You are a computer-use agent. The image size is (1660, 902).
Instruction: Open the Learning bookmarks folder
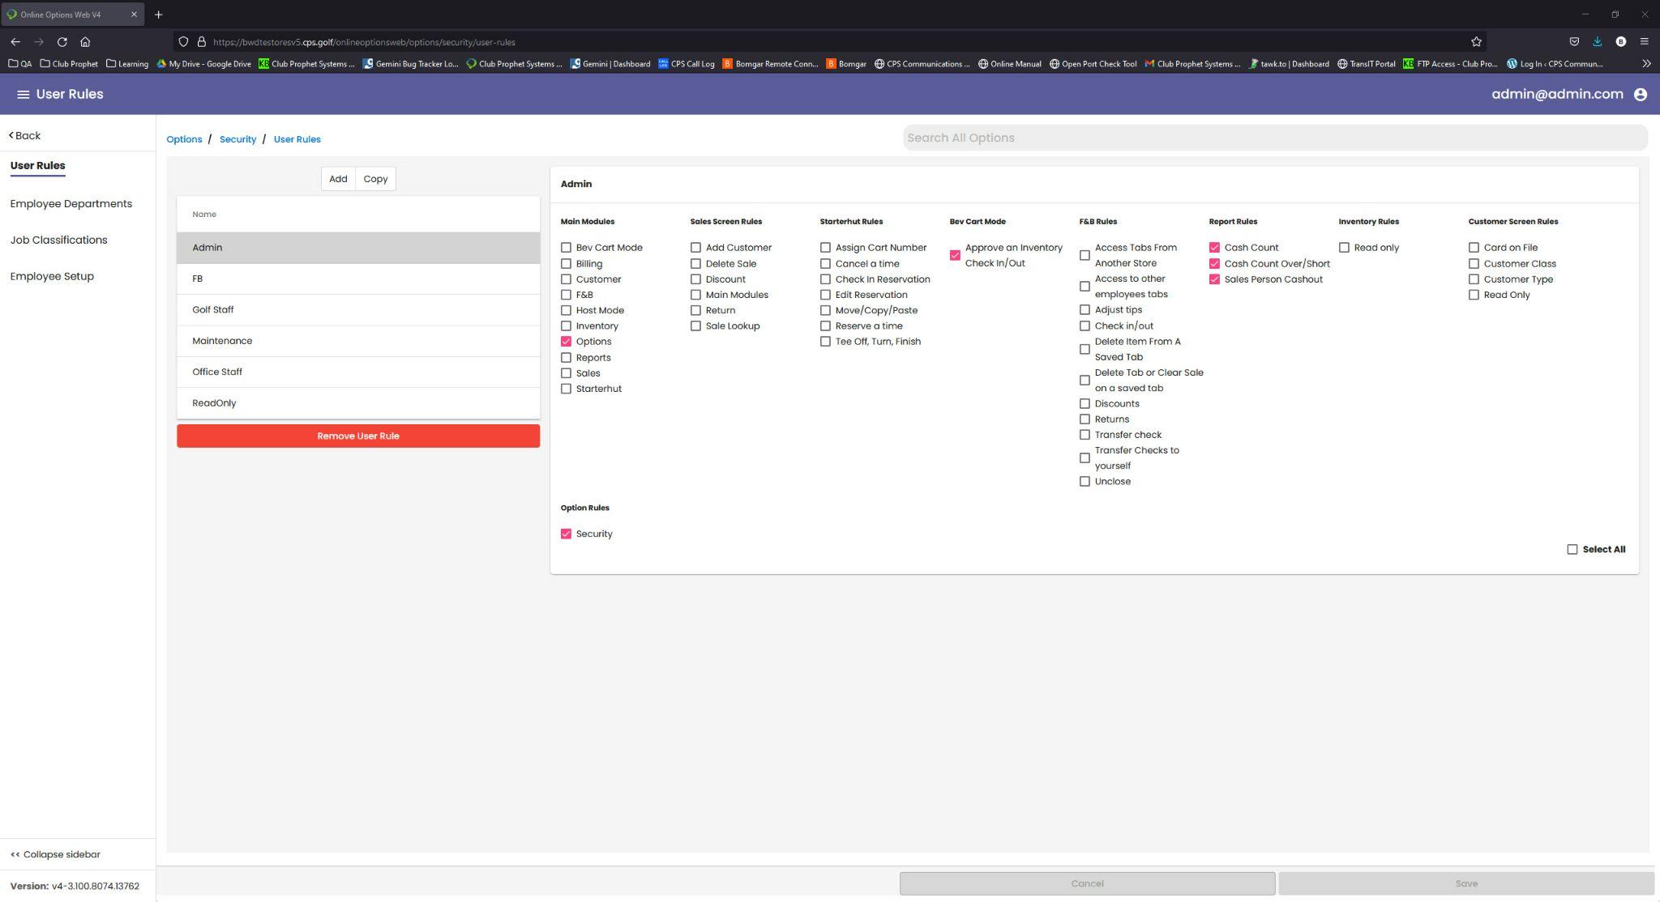(127, 64)
